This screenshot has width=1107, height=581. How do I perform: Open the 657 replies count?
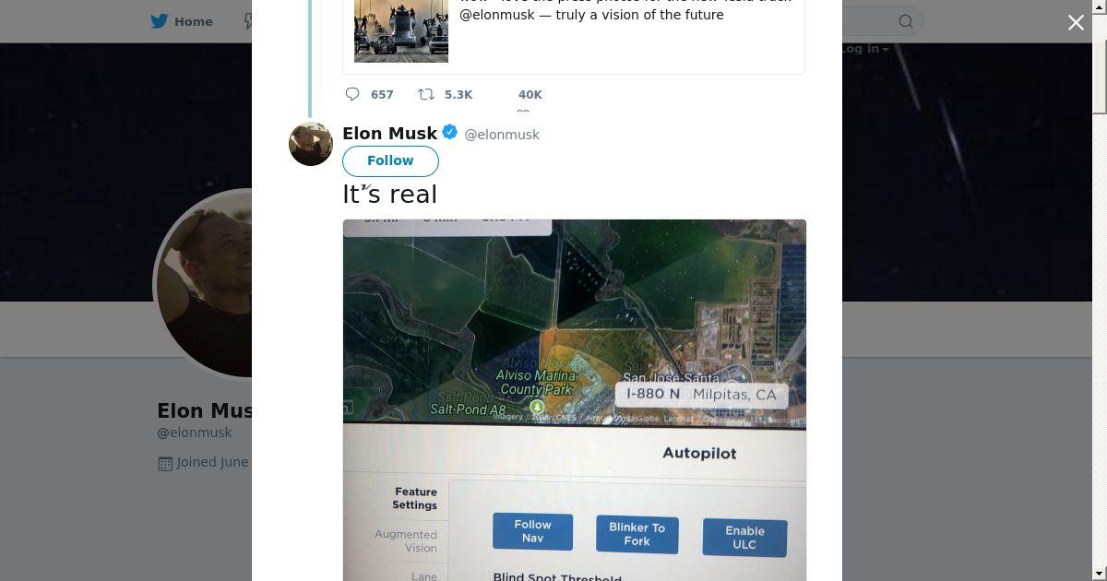pyautogui.click(x=382, y=95)
